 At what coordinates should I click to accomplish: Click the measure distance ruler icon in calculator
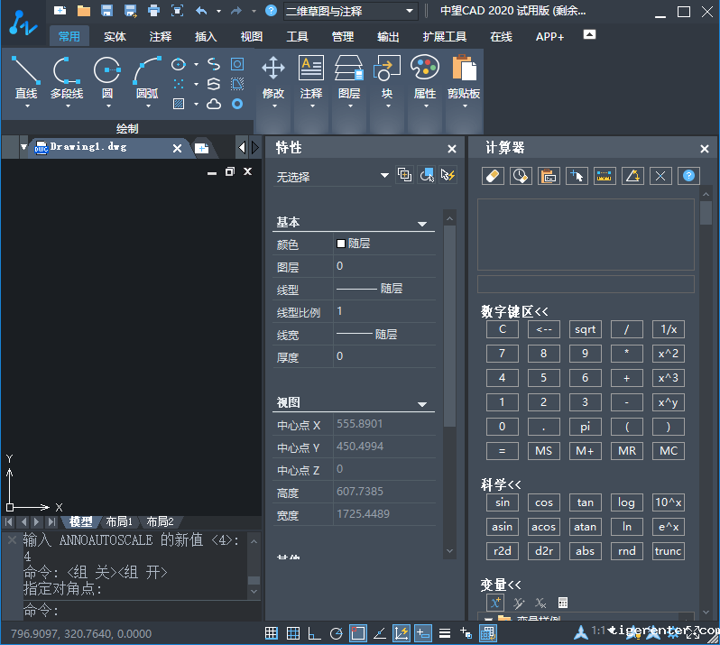[605, 176]
